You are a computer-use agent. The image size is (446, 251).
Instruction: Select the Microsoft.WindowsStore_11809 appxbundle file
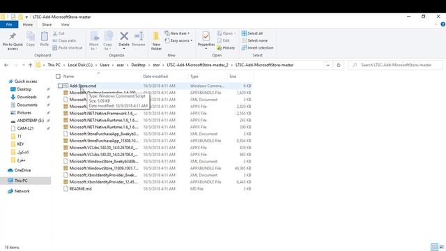[x=104, y=168]
